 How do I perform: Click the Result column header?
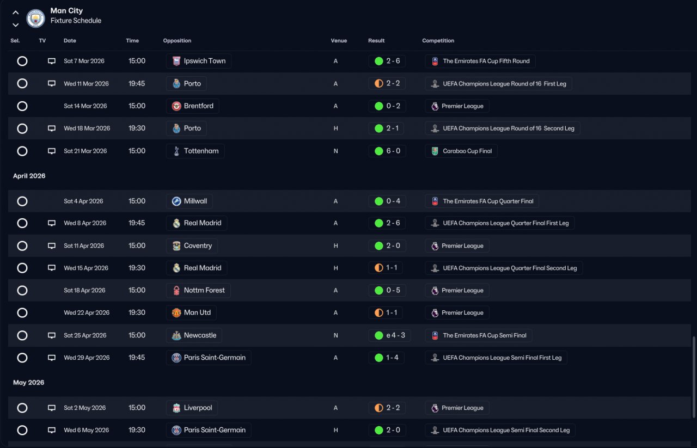(376, 41)
